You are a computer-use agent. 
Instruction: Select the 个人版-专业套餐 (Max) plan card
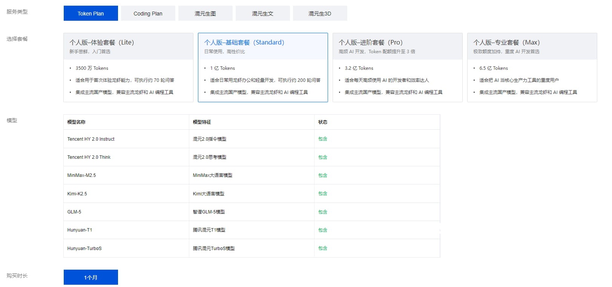(532, 68)
